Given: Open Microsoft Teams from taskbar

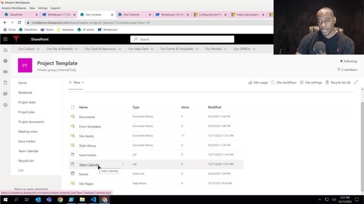Looking at the screenshot, I should [x=49, y=199].
